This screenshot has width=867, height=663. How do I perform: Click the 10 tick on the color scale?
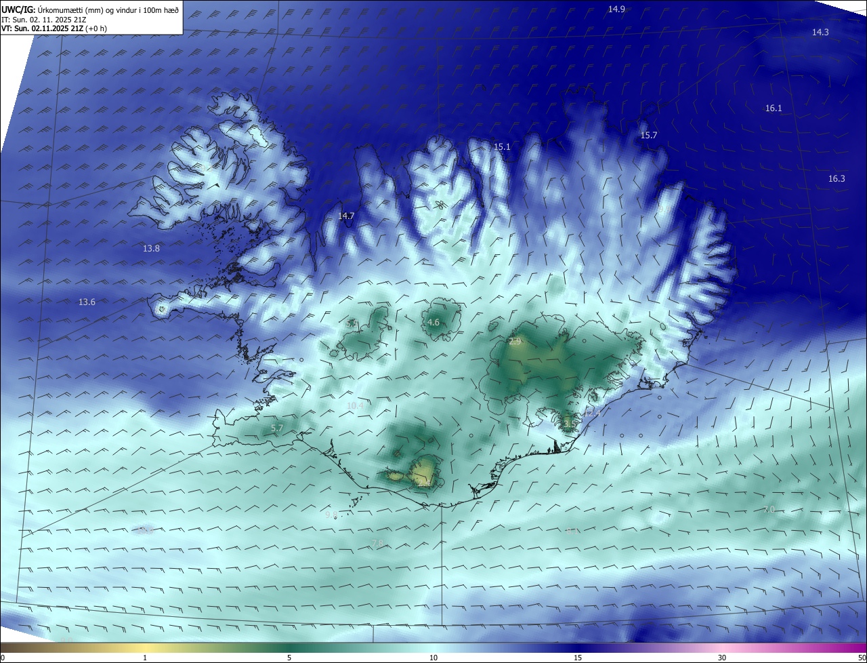click(433, 658)
